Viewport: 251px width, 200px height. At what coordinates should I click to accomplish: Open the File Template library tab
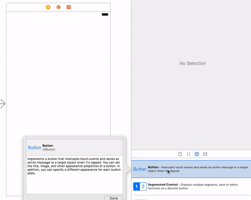tap(180, 154)
